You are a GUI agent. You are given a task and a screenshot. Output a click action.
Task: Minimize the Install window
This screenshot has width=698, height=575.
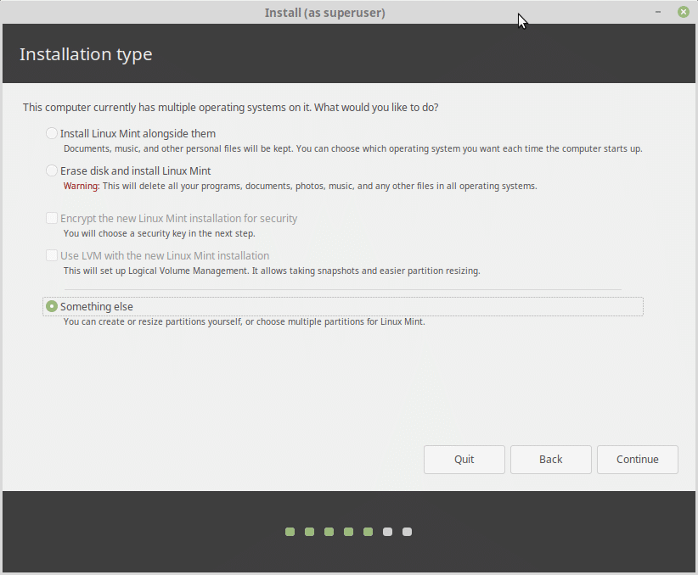coord(658,12)
